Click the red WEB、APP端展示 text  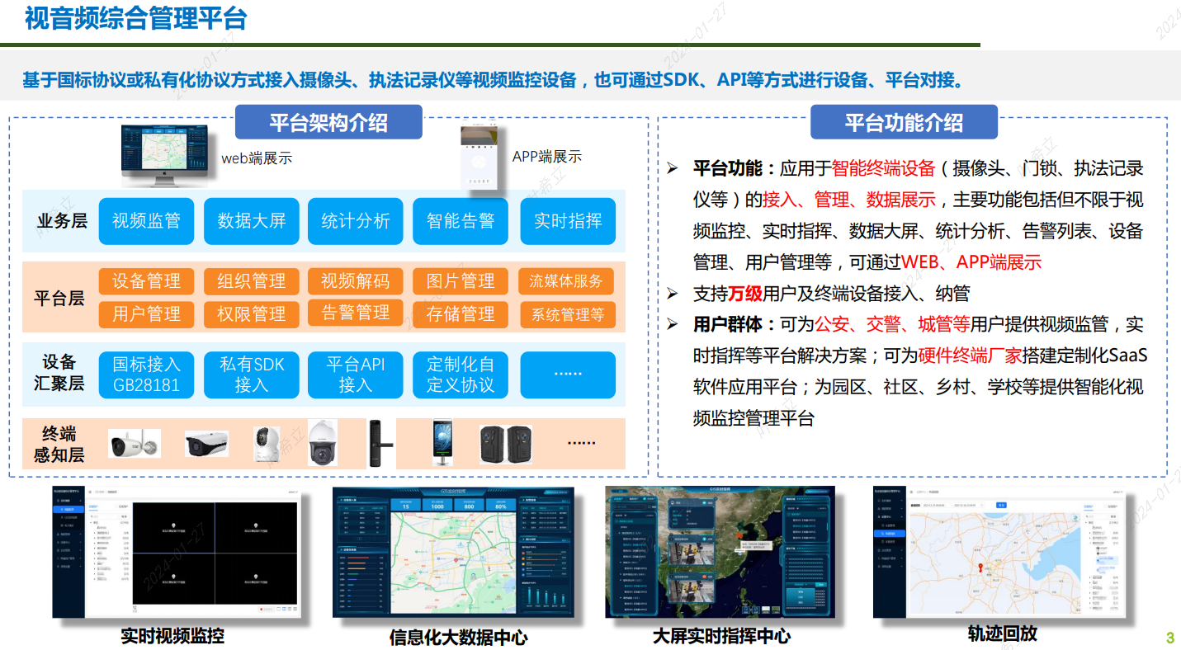[971, 262]
